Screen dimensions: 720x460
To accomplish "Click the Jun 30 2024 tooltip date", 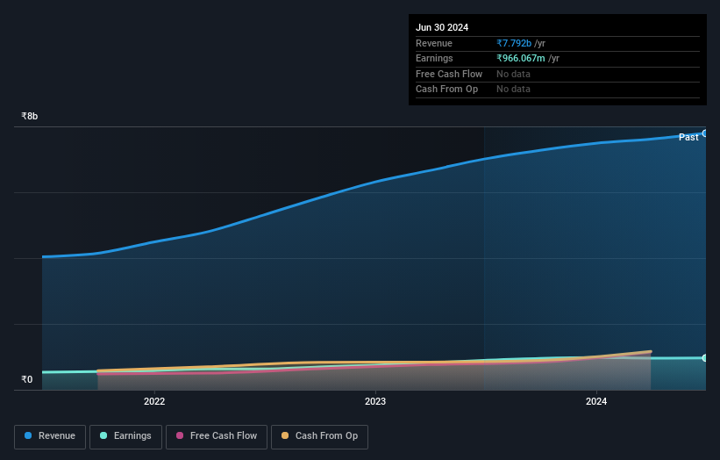I will point(442,27).
